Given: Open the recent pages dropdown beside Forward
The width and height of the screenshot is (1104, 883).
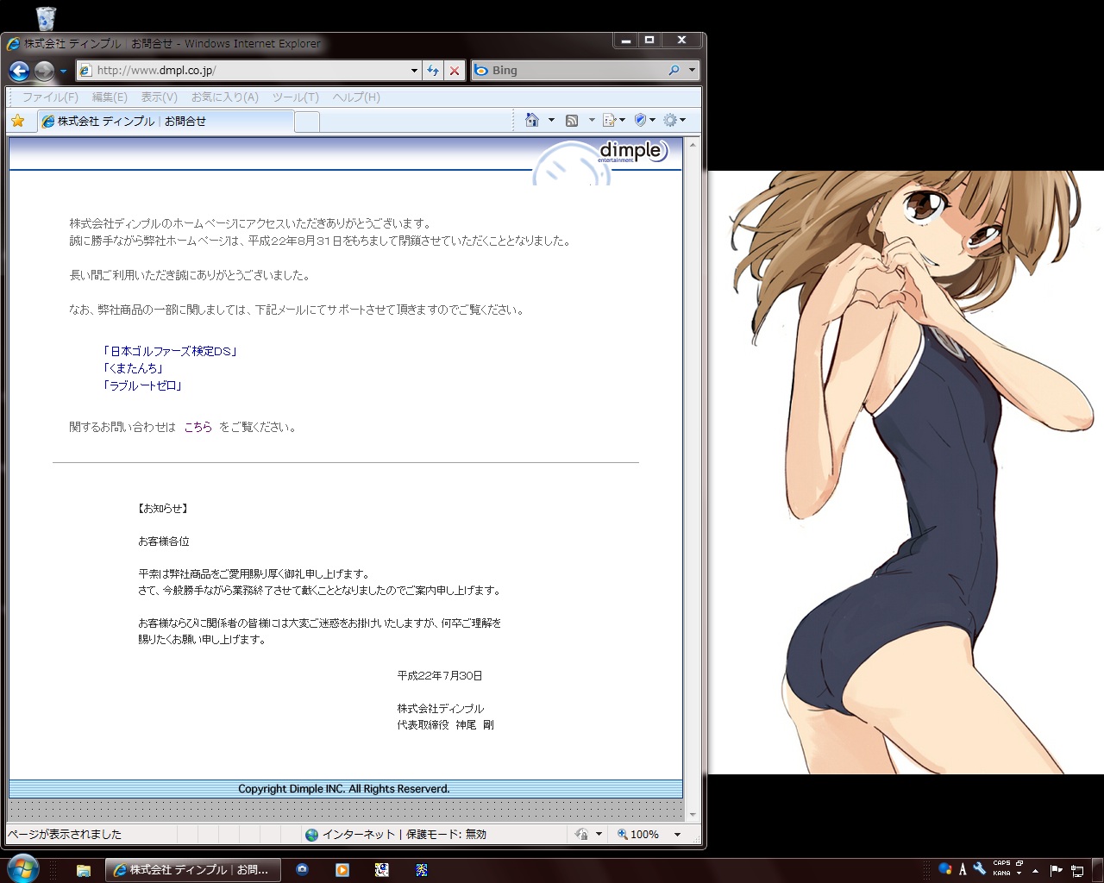Looking at the screenshot, I should click(x=63, y=72).
